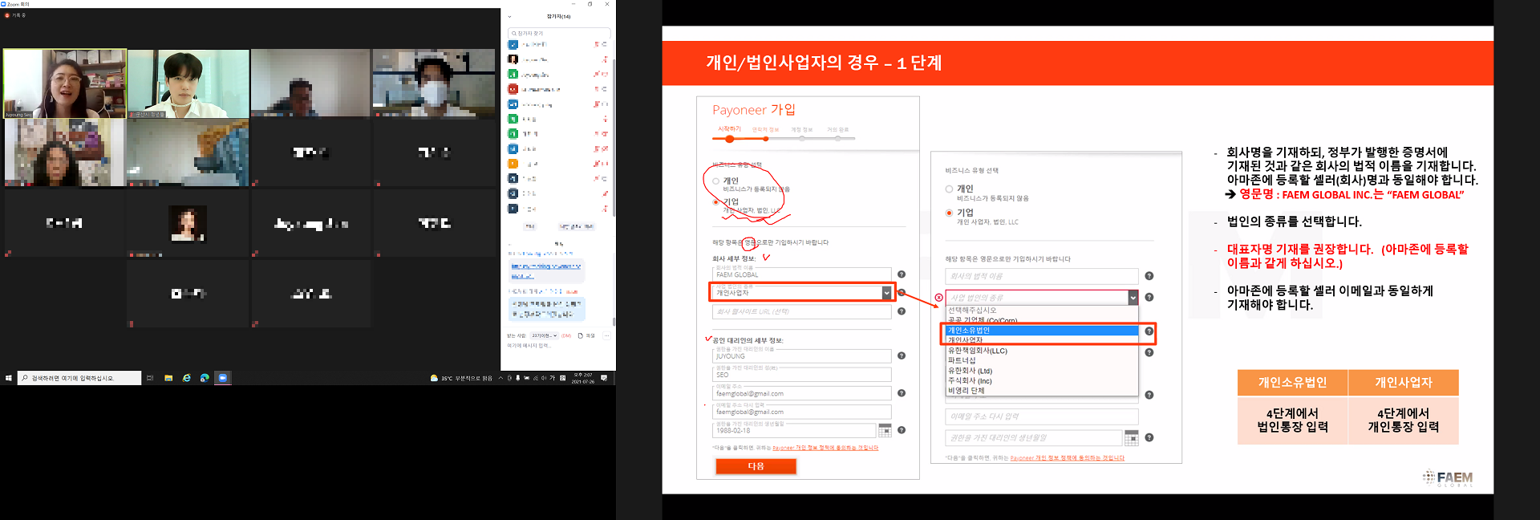The image size is (1540, 520).
Task: Choose 선택해주십시오 from the dropdown list
Action: (1042, 310)
